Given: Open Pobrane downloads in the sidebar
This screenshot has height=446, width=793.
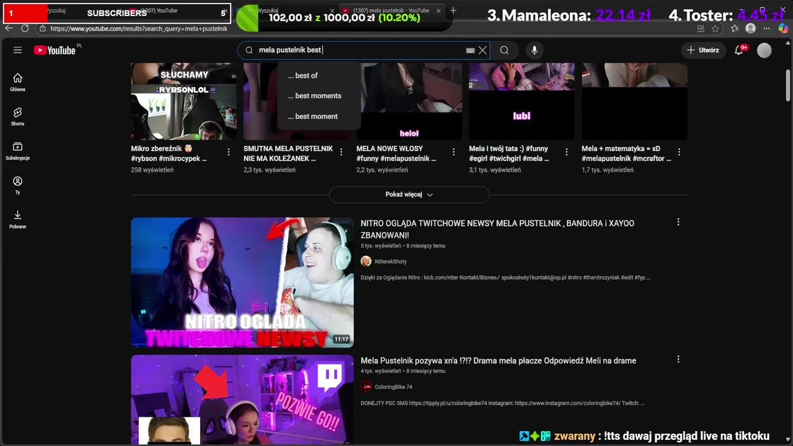Looking at the screenshot, I should [x=17, y=219].
